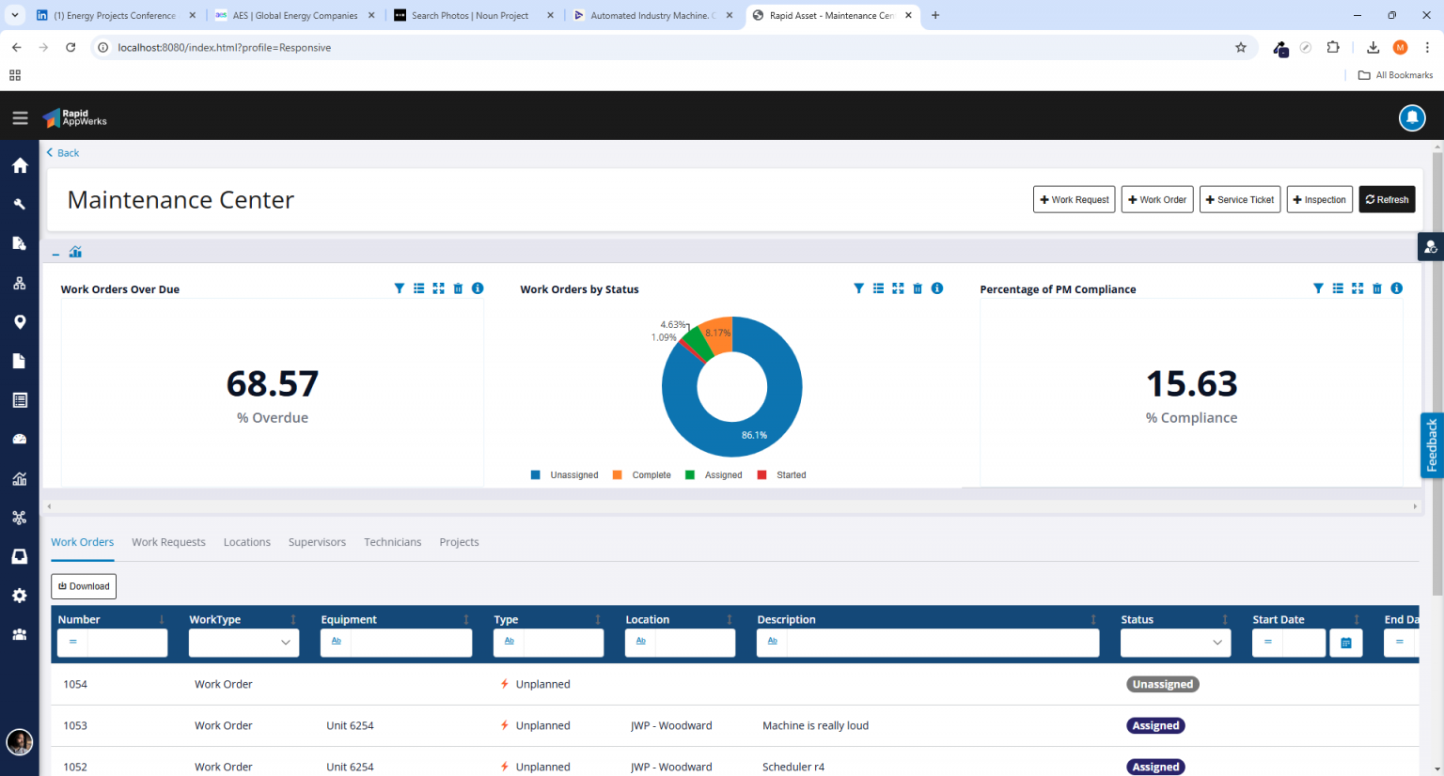The image size is (1444, 776).
Task: Open the hierarchy tree sidebar icon
Action: pyautogui.click(x=20, y=283)
